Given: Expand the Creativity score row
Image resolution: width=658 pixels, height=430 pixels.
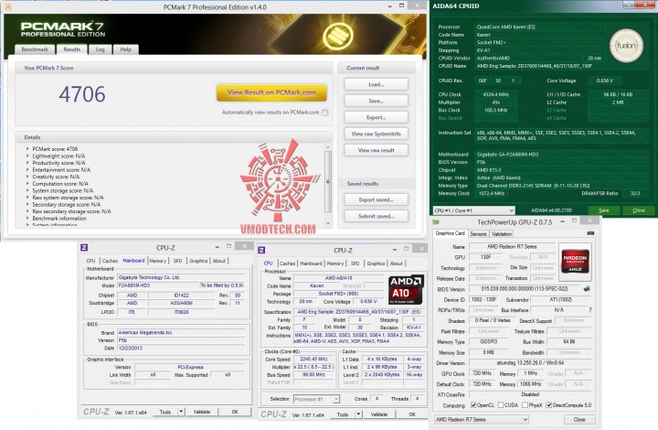Looking at the screenshot, I should tap(27, 177).
